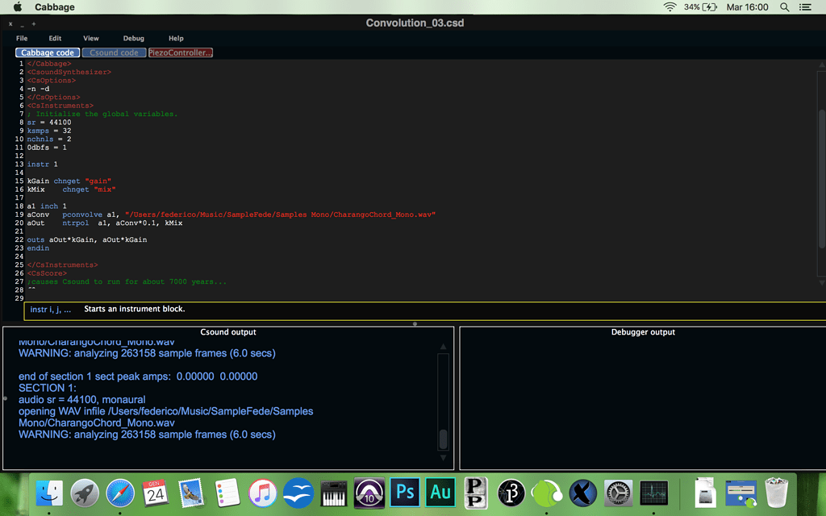The height and width of the screenshot is (516, 826).
Task: Click the Csound output scroll-down arrow
Action: (x=443, y=458)
